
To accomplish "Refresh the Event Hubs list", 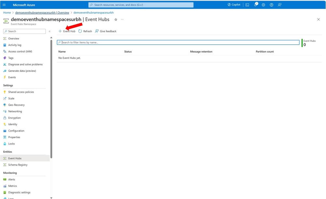I will (85, 31).
